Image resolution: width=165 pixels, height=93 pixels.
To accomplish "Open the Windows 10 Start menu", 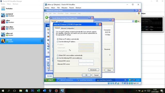I will click(x=3, y=91).
